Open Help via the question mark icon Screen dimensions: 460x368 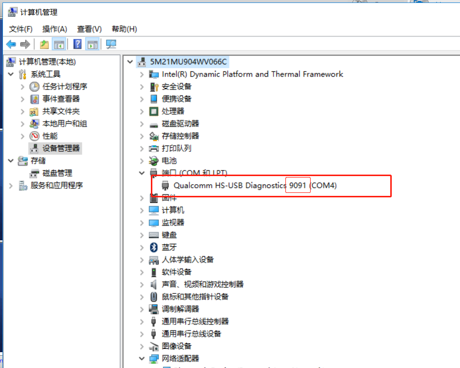78,45
